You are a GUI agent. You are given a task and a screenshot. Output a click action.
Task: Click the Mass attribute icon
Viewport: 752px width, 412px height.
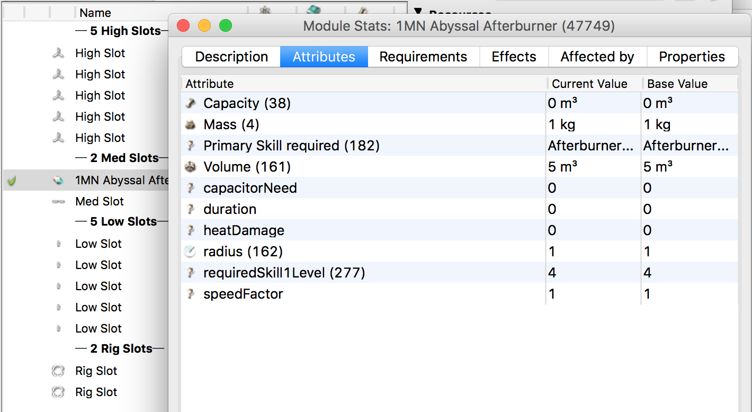(190, 124)
